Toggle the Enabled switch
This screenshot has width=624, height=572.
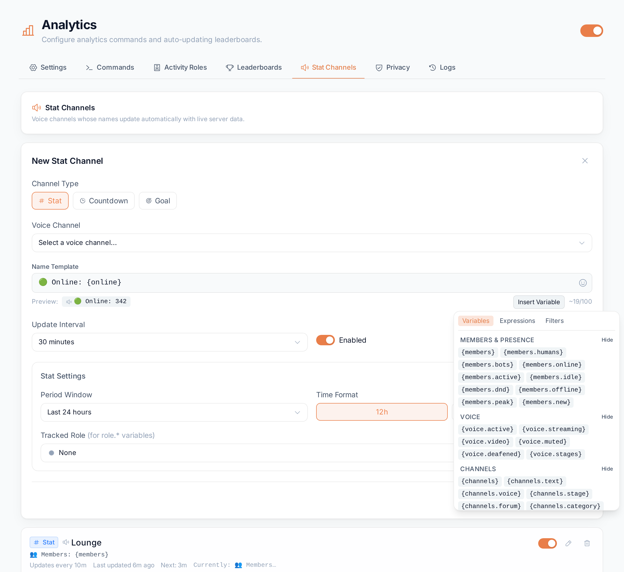(325, 340)
